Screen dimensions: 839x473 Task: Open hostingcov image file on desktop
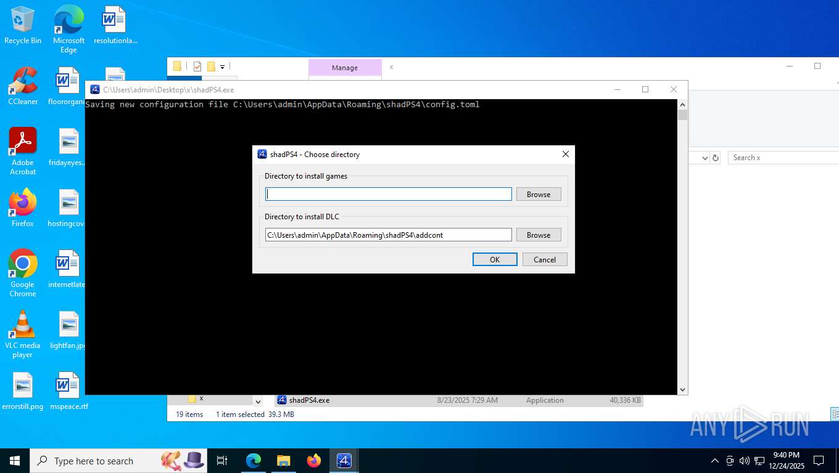(x=67, y=208)
